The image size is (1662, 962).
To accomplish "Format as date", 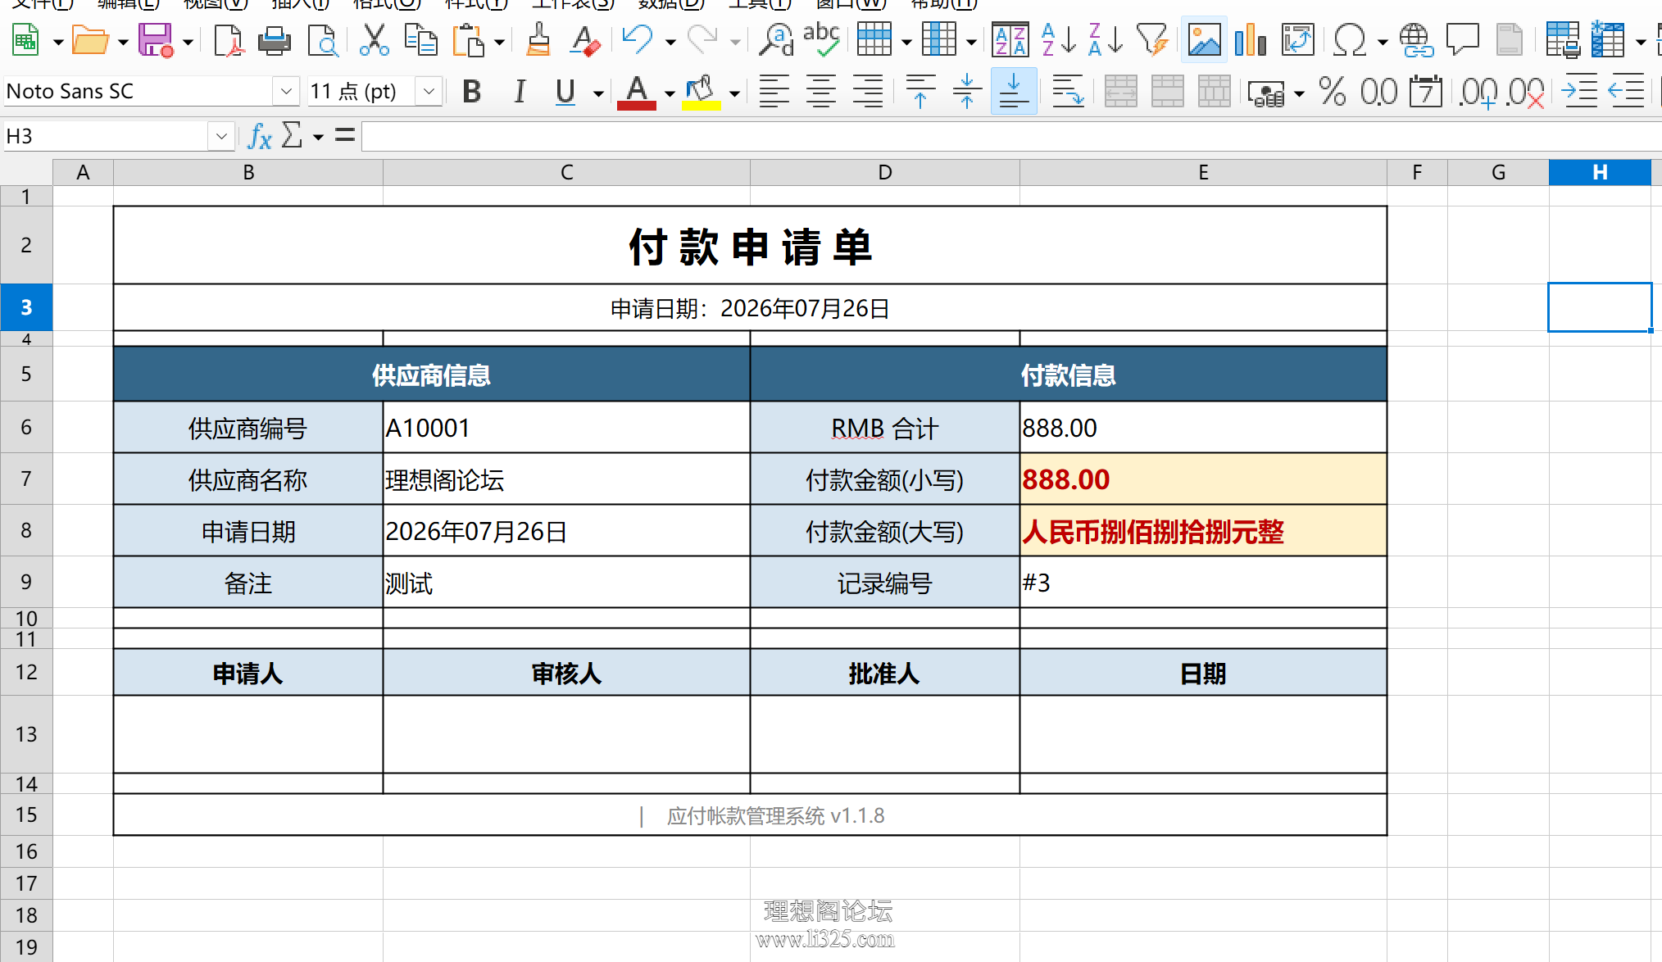I will point(1426,92).
